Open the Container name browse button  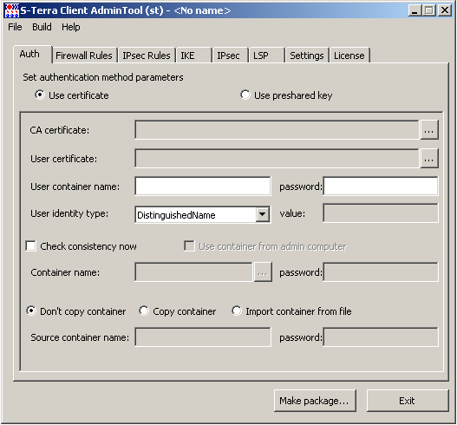click(263, 272)
